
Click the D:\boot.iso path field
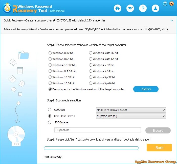[x=98, y=130]
